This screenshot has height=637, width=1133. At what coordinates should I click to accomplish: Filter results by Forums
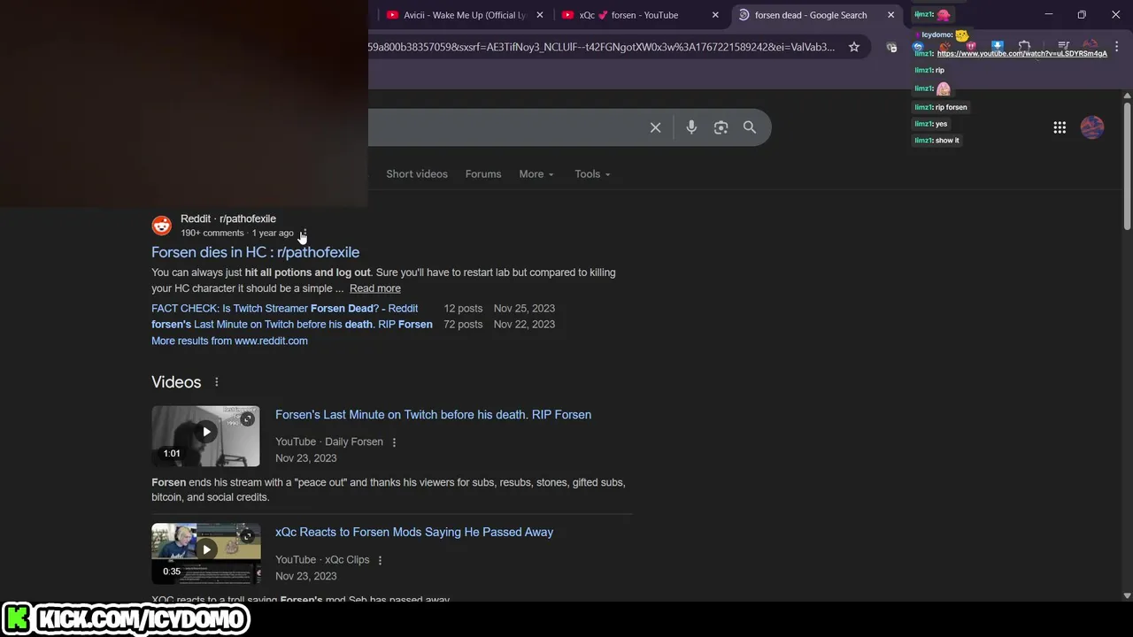[x=483, y=174]
